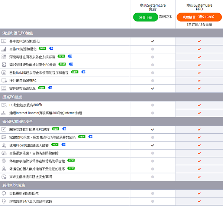Click the NEW badge on 完整的PC保護 row

tap(82, 137)
